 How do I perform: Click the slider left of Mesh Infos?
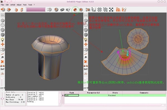(2, 99)
